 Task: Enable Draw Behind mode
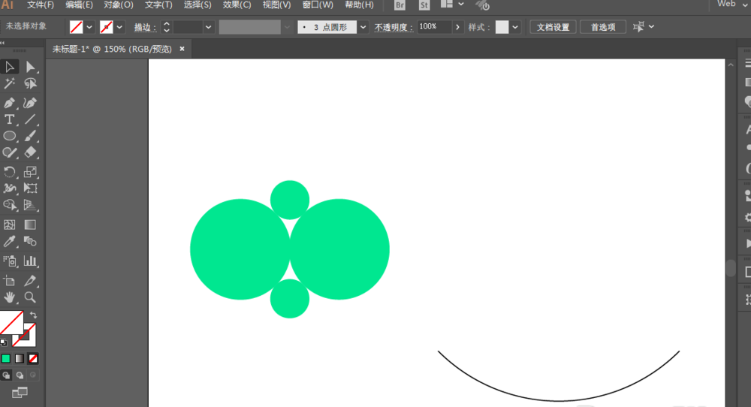[x=20, y=375]
